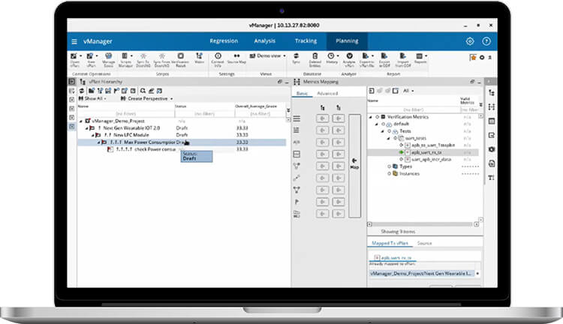Open the vManager hamburger menu
This screenshot has height=324, width=563.
(x=74, y=41)
